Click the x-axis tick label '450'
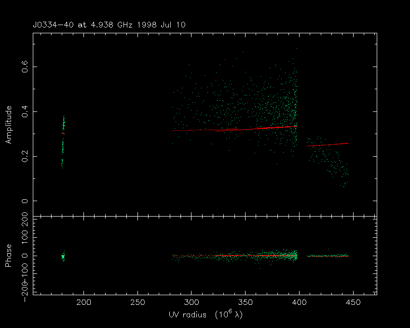 [353, 302]
